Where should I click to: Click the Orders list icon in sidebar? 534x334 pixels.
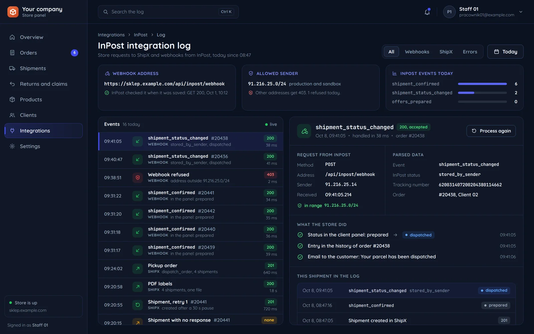point(12,53)
